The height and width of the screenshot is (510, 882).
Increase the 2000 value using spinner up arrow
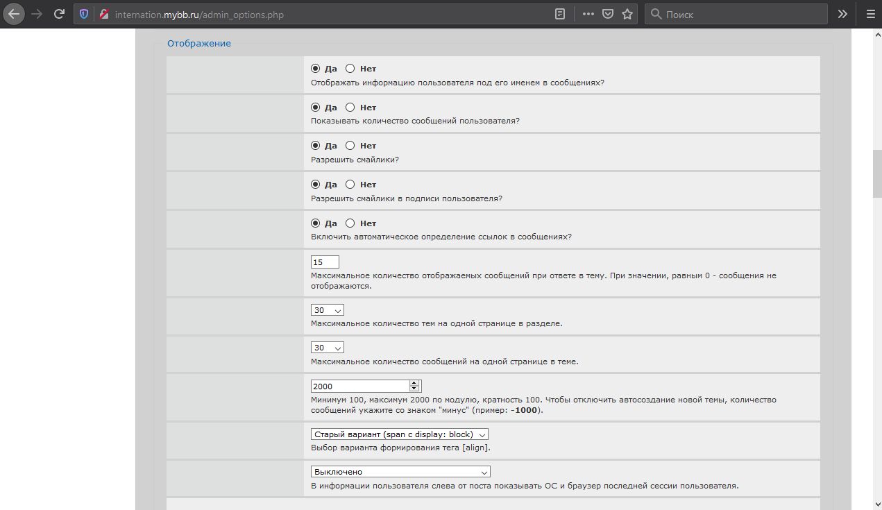click(414, 383)
